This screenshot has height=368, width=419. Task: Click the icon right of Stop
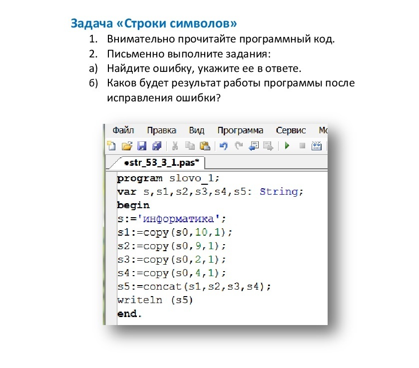point(317,146)
